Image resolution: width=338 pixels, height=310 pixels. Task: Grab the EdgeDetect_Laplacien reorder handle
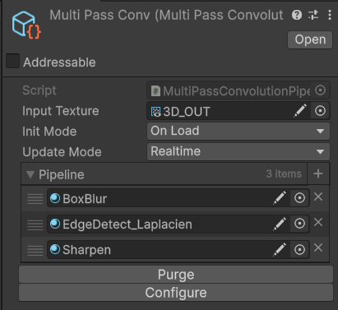(35, 224)
